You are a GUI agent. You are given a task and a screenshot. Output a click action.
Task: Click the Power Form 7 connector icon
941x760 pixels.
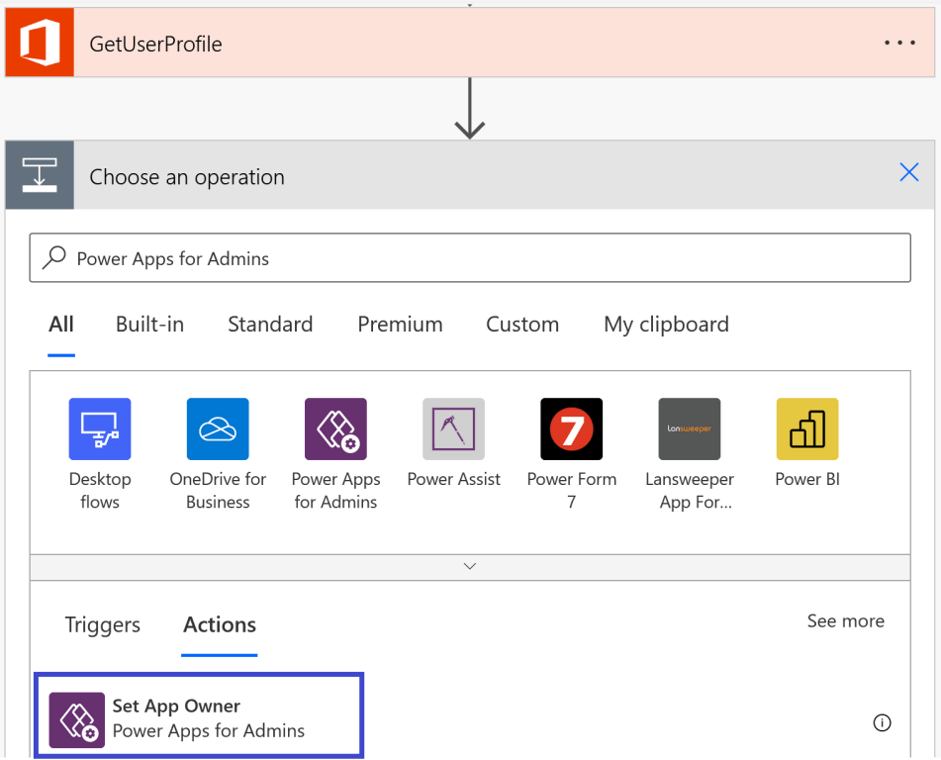571,428
